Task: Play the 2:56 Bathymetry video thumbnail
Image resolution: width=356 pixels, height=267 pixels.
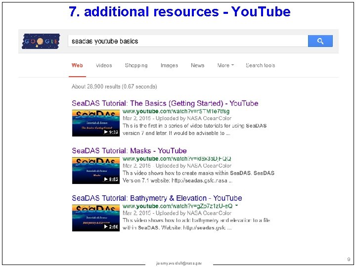Action: point(96,218)
